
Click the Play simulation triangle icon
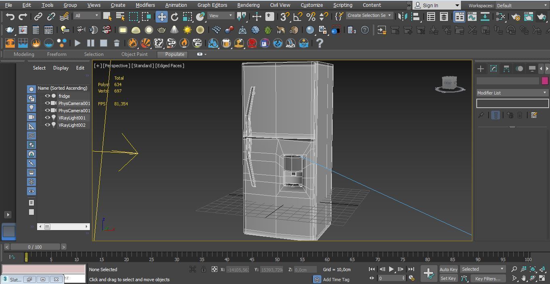coord(77,43)
